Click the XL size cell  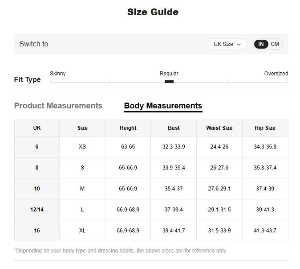pyautogui.click(x=82, y=231)
